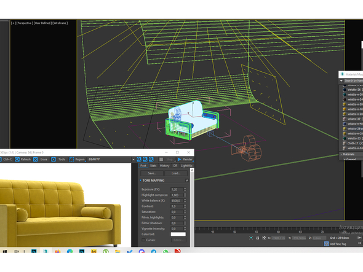Click the Erase icon in render window
Viewport: 363px width, 272px height.
click(x=36, y=160)
